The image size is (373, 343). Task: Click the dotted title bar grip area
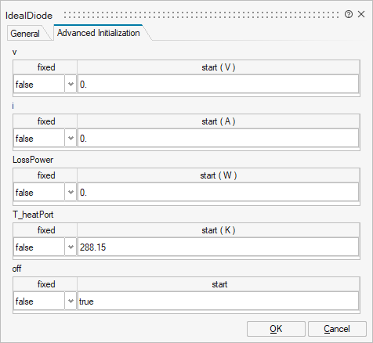201,15
